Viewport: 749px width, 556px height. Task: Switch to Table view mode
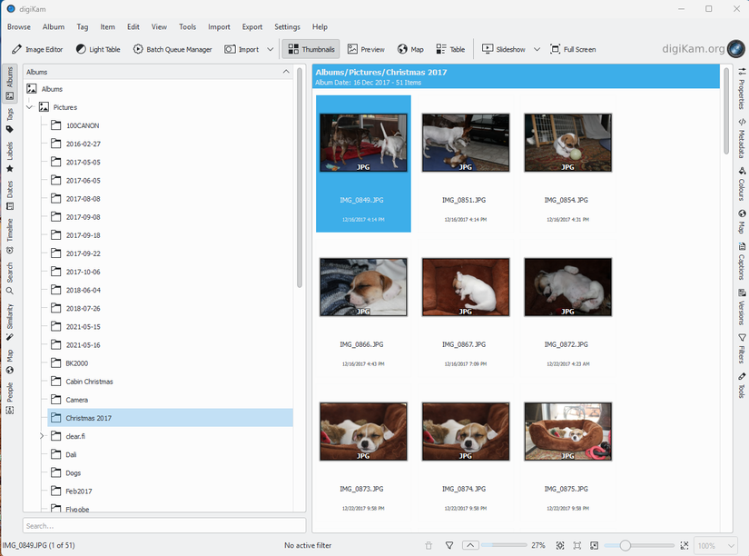pos(448,49)
